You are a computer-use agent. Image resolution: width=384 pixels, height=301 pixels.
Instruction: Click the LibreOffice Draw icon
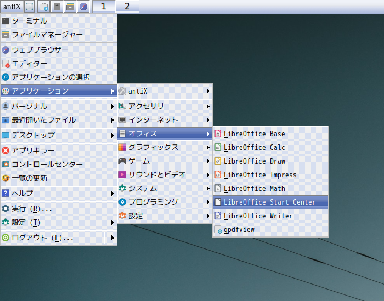point(218,161)
